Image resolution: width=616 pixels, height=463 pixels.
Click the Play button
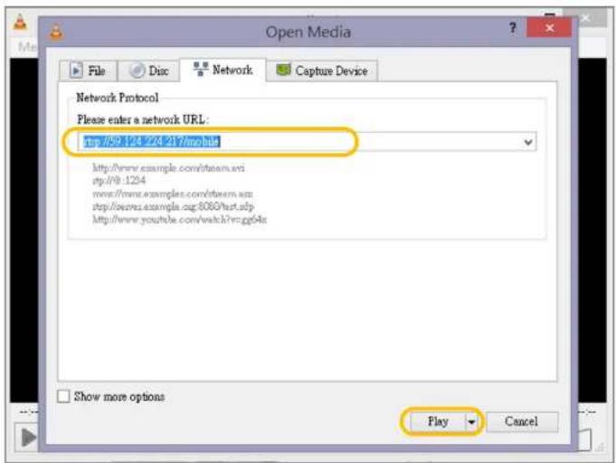(438, 421)
